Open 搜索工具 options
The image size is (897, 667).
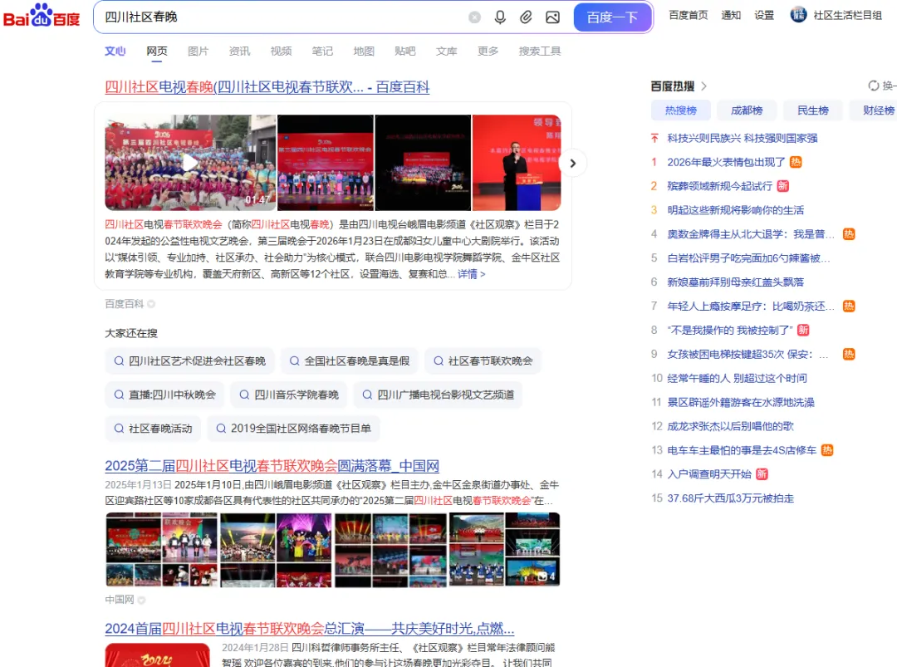click(x=540, y=51)
